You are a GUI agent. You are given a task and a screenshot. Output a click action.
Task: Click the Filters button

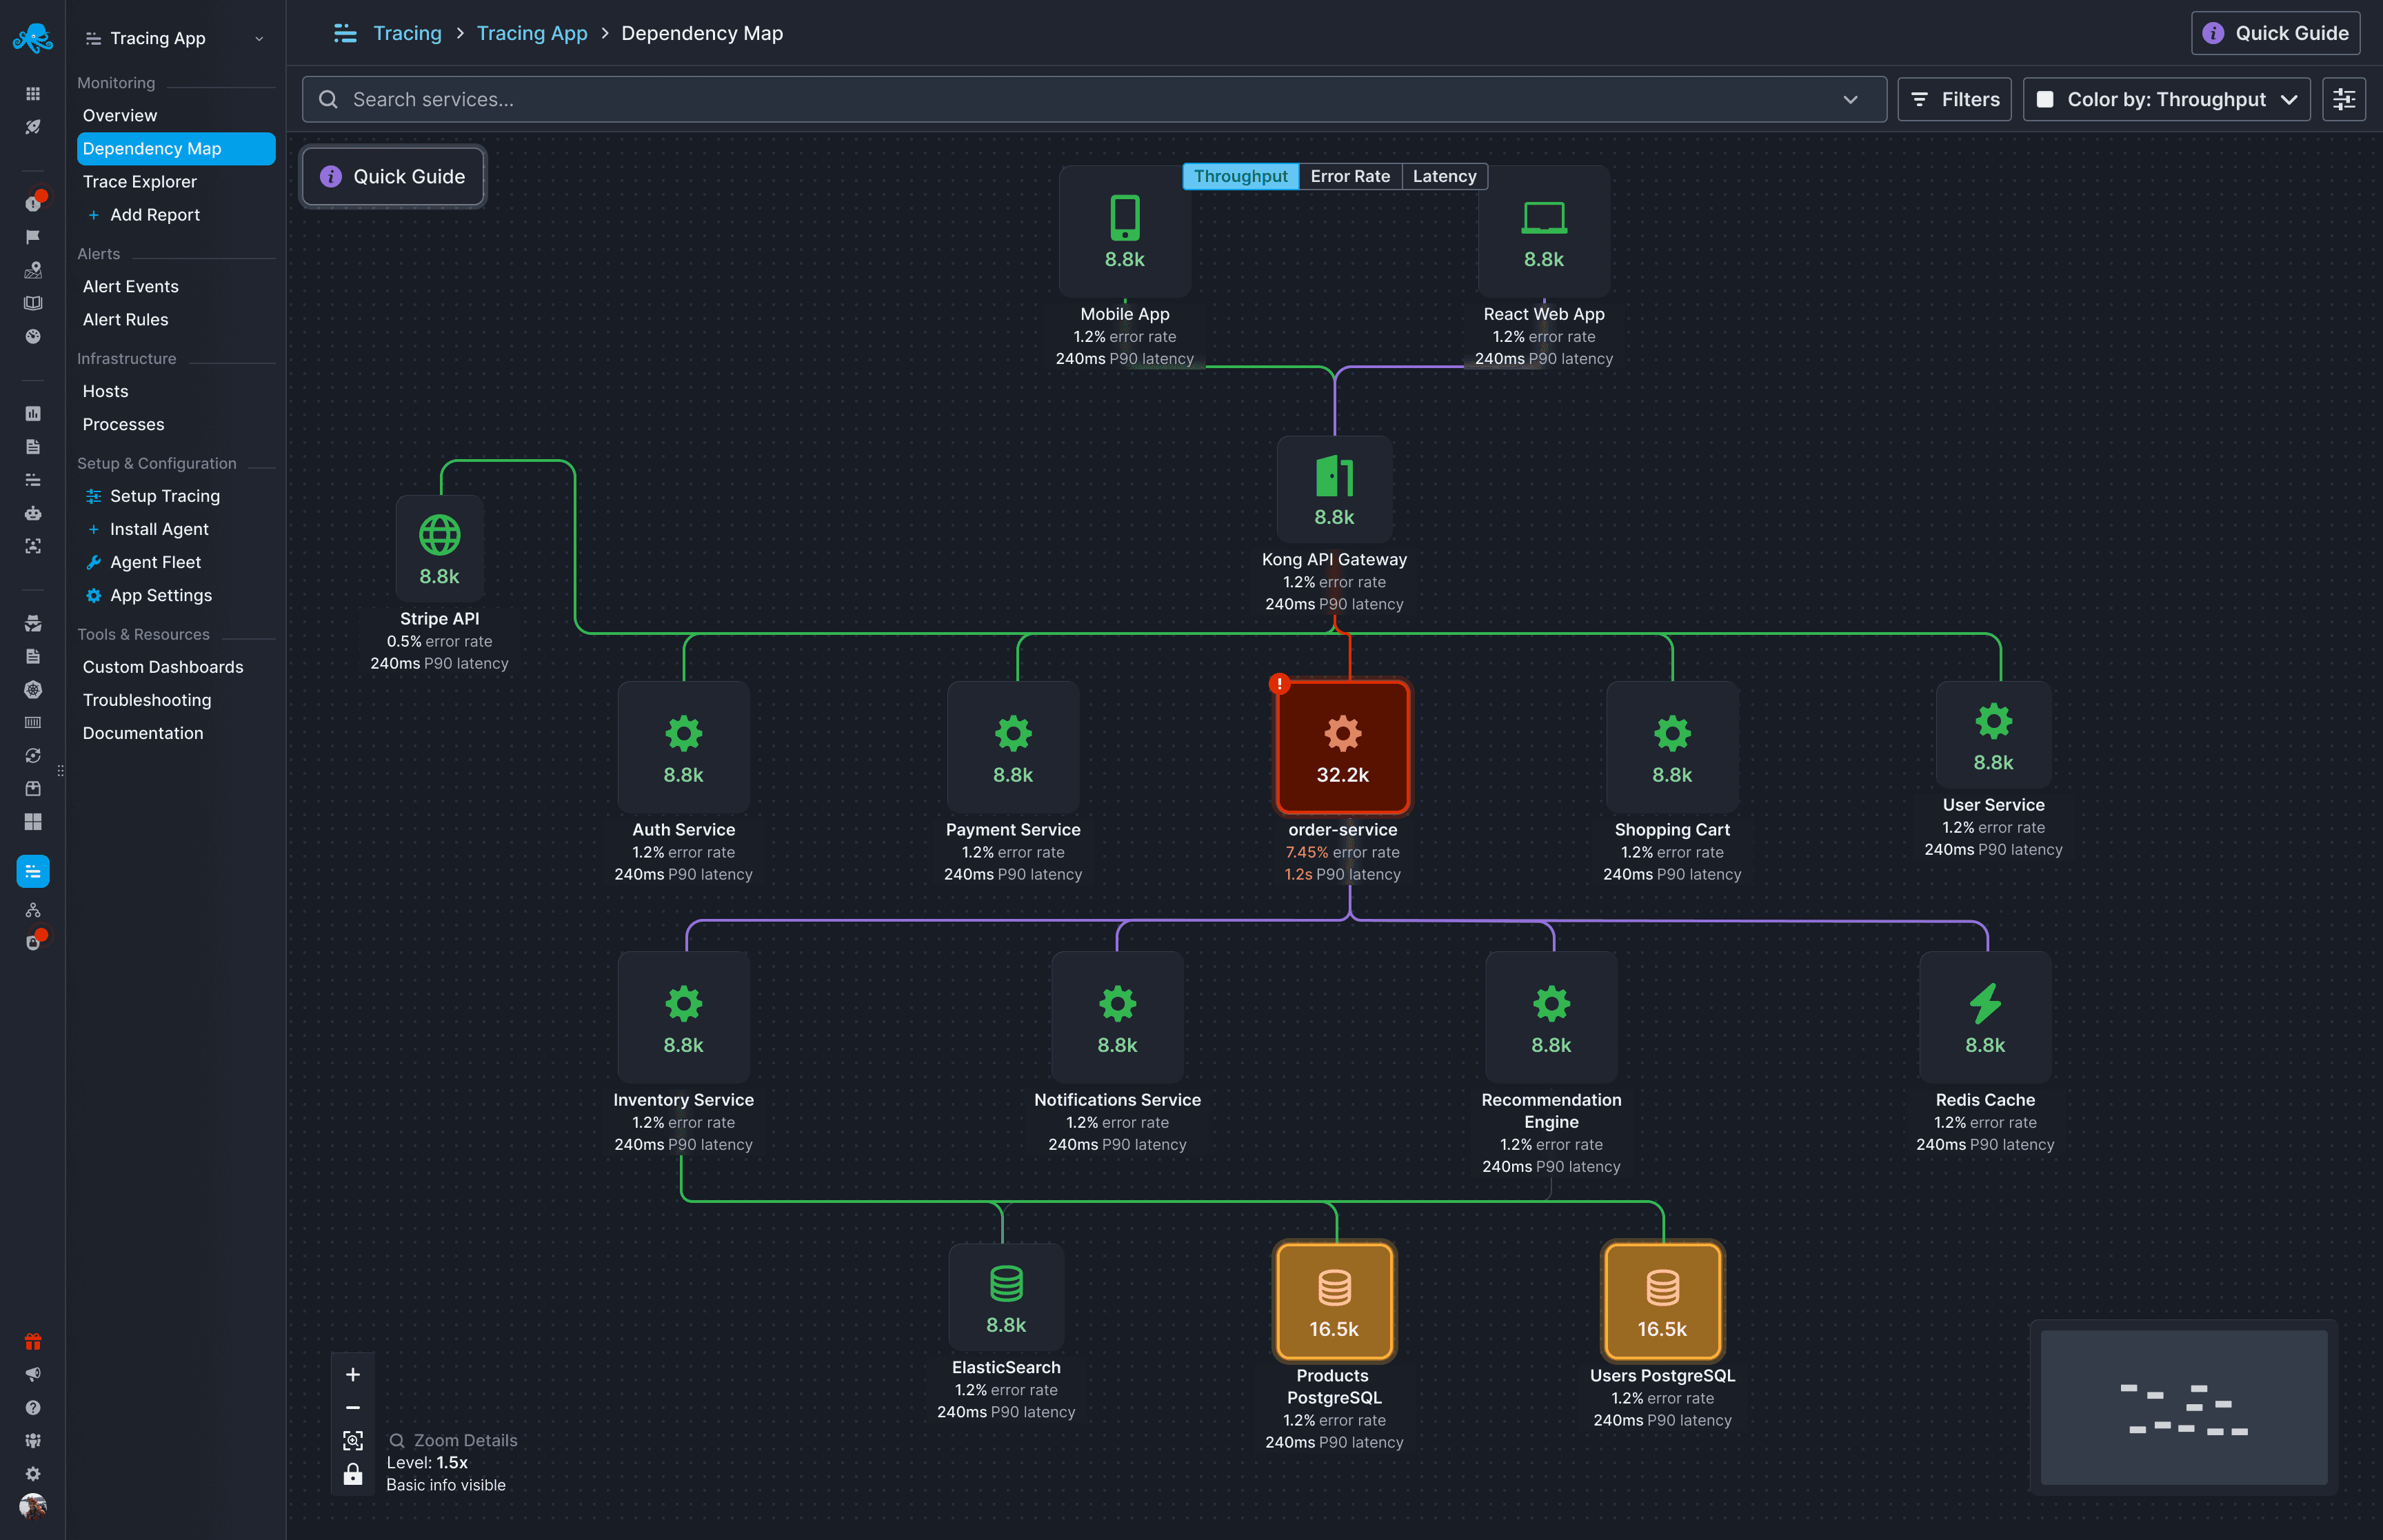(x=1954, y=99)
